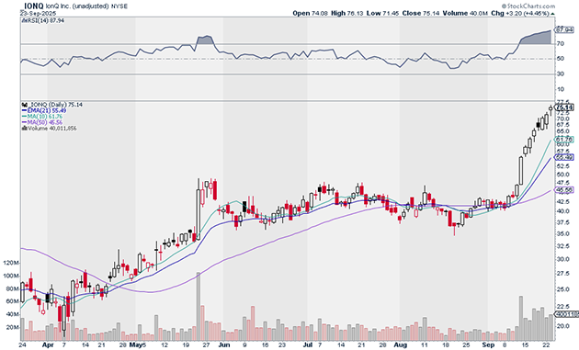
Task: Click the bold IONQ ticker in the title
Action: pyautogui.click(x=34, y=6)
